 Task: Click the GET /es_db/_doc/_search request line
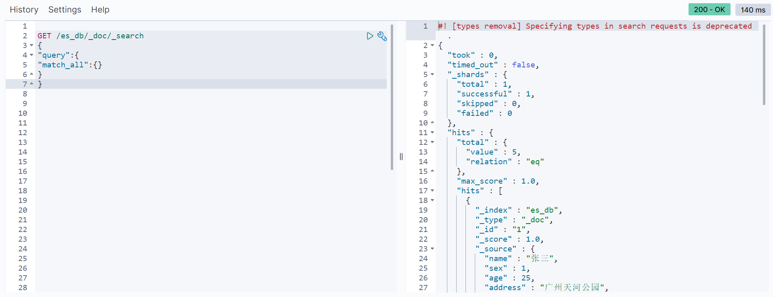[x=91, y=36]
